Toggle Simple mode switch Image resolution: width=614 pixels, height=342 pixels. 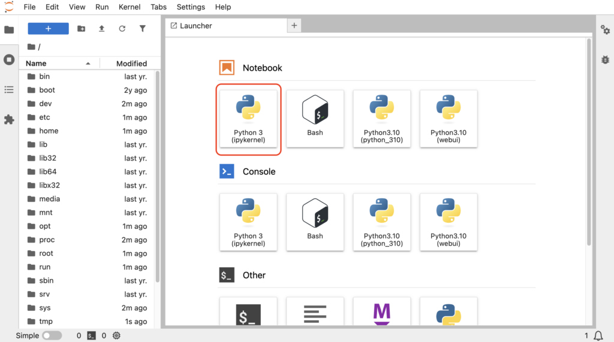click(52, 335)
